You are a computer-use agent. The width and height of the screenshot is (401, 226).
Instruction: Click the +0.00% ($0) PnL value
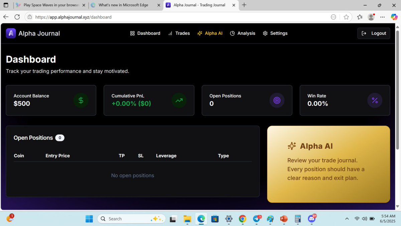point(131,104)
